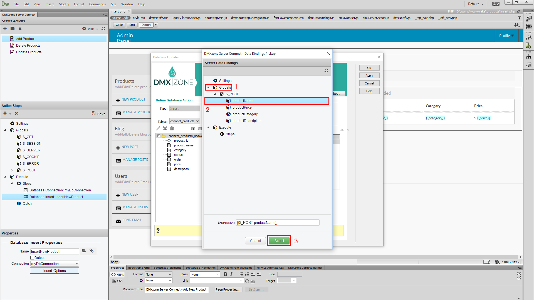Click the X remove icon in Database Updater

click(165, 128)
